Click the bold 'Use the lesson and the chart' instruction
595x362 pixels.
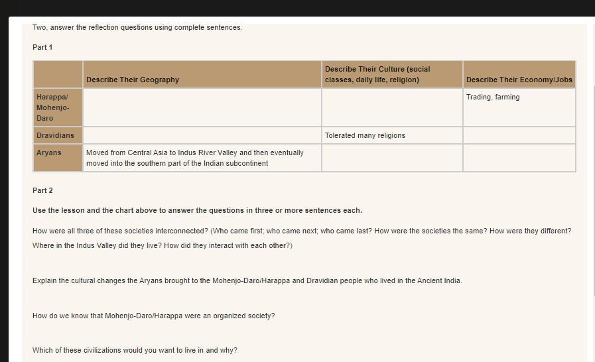[x=197, y=211]
